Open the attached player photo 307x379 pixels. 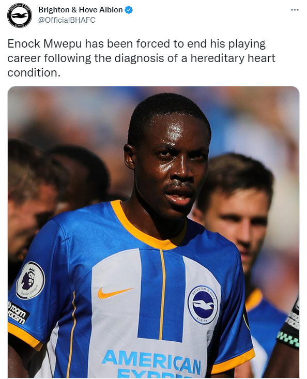click(153, 232)
